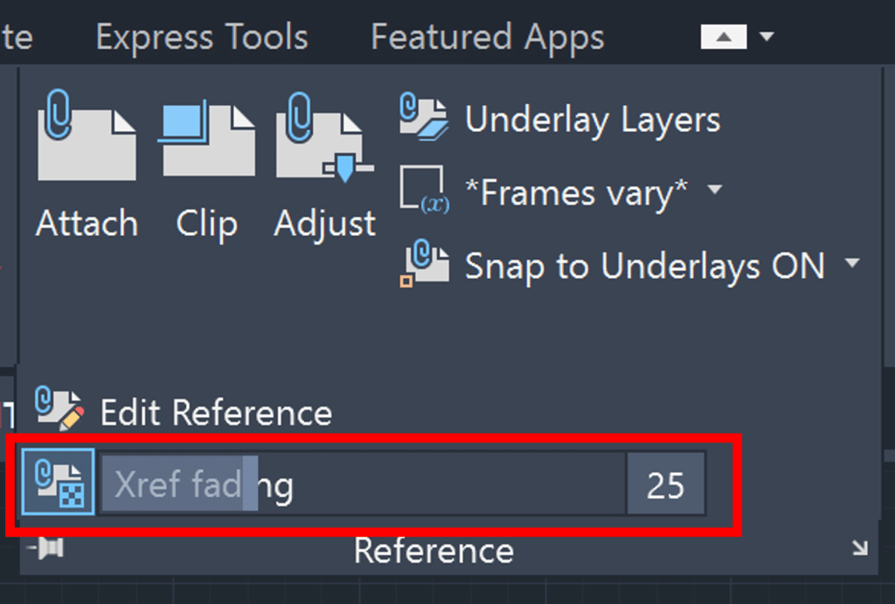
Task: Click the Xref fading value field showing 25
Action: pos(666,482)
